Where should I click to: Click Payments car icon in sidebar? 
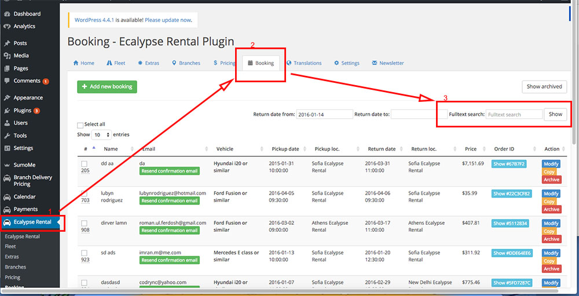point(6,210)
